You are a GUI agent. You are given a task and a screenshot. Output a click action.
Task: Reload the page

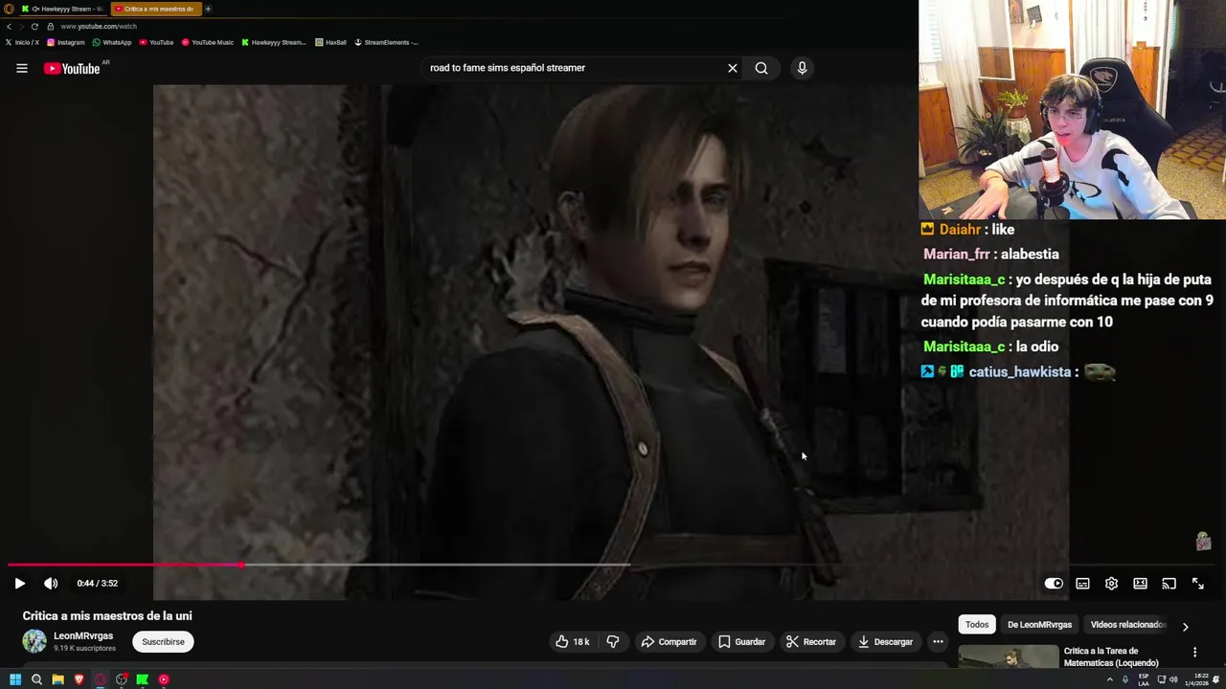(34, 27)
